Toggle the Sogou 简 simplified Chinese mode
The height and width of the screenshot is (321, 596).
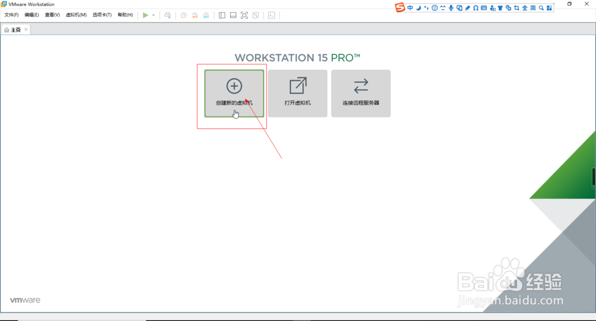click(x=533, y=8)
